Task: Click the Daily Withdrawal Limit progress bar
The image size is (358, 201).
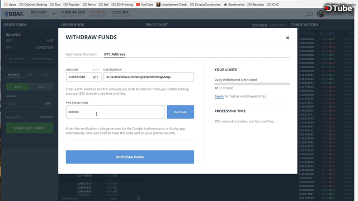Action: click(x=252, y=84)
